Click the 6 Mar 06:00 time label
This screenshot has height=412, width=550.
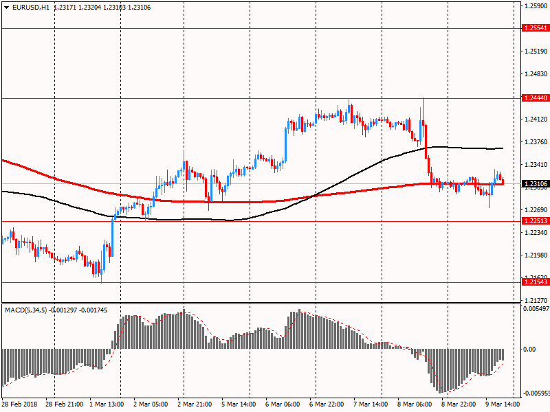point(283,404)
